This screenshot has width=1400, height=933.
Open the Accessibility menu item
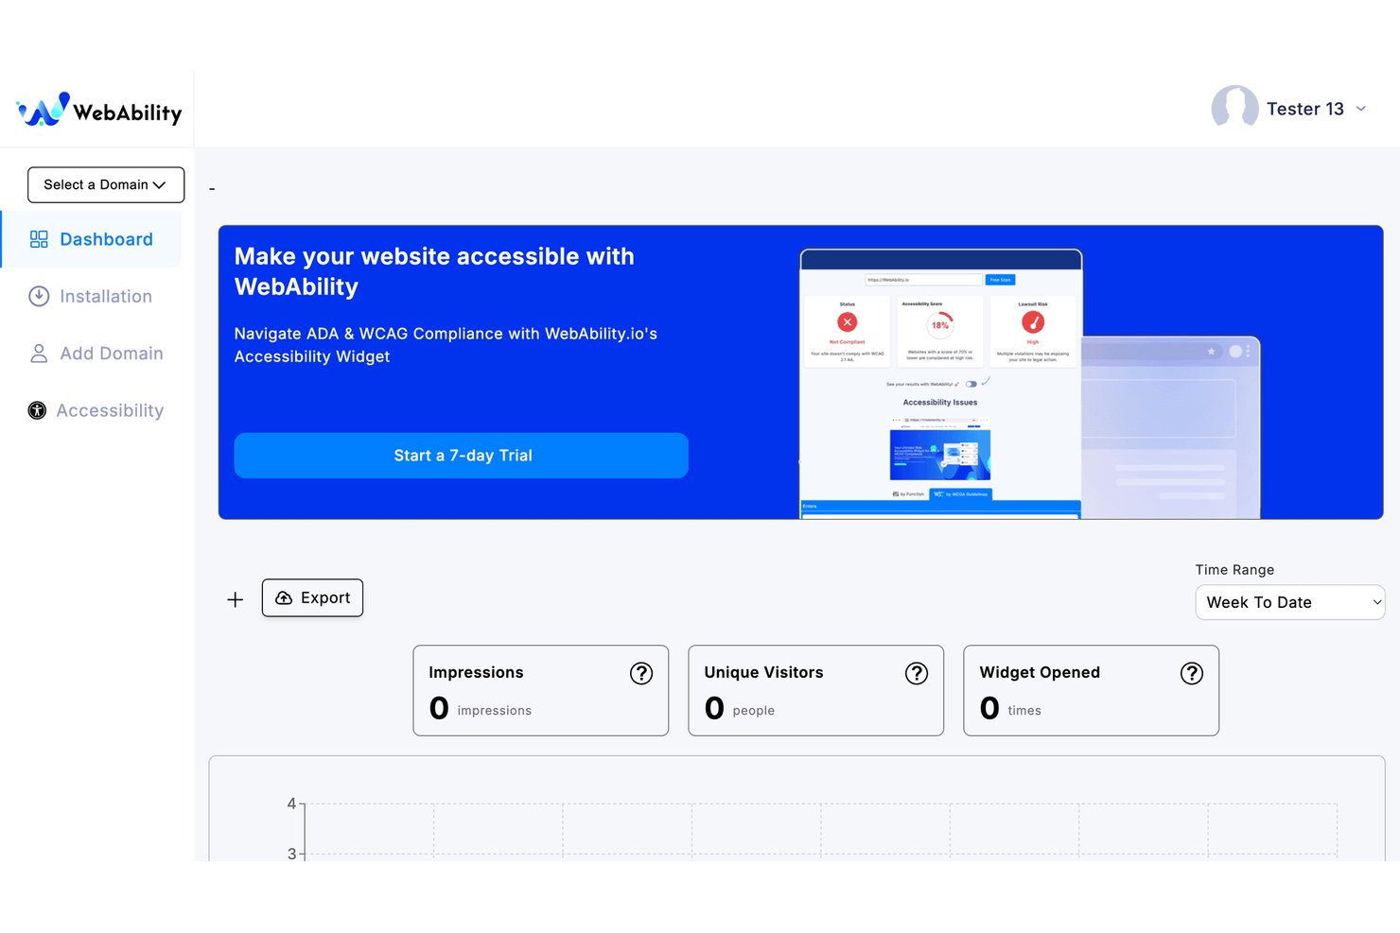pyautogui.click(x=96, y=410)
